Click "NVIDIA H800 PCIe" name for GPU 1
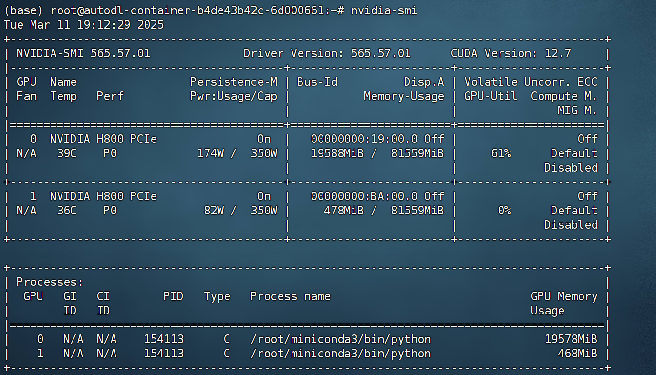The width and height of the screenshot is (656, 375). (104, 196)
